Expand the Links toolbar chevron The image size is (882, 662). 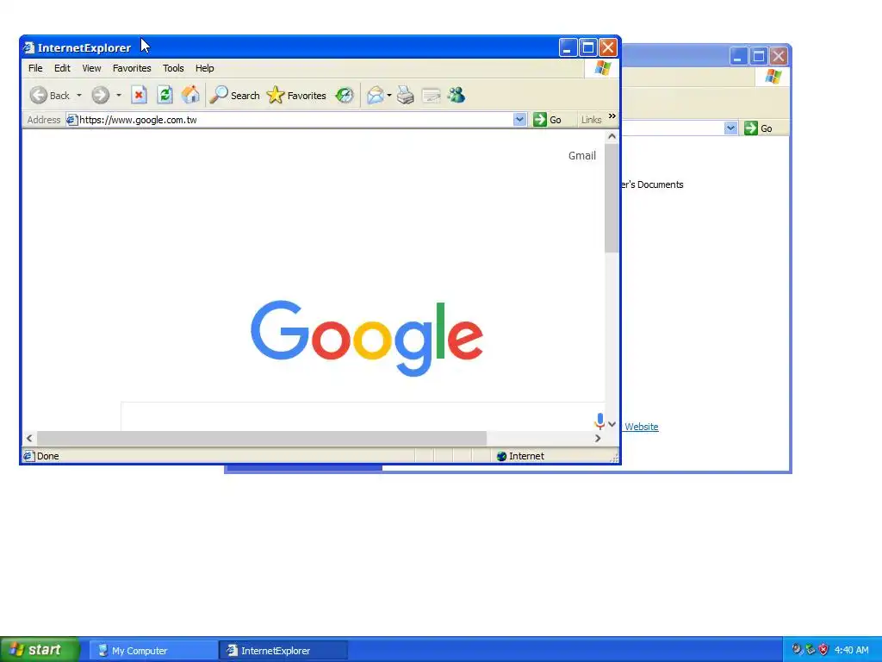pyautogui.click(x=612, y=116)
